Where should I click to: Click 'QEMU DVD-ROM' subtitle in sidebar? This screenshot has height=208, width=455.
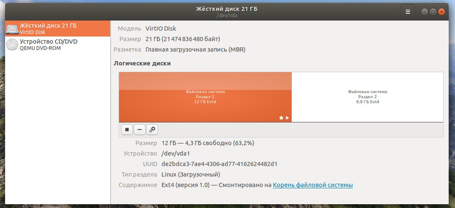click(x=40, y=48)
